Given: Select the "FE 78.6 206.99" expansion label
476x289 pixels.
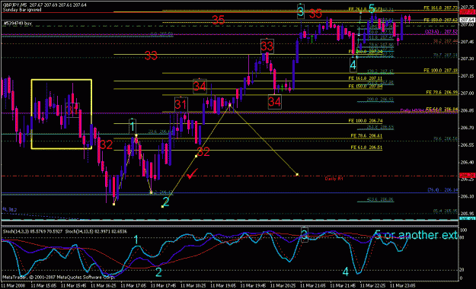Looking at the screenshot, I should tap(442, 92).
